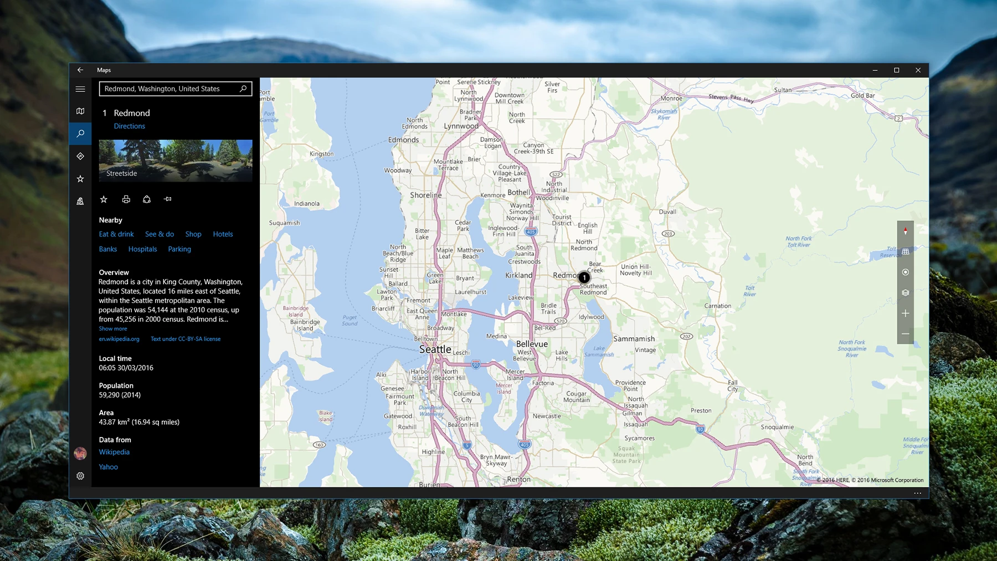The height and width of the screenshot is (561, 997).
Task: Click the back arrow in title bar
Action: pyautogui.click(x=80, y=70)
